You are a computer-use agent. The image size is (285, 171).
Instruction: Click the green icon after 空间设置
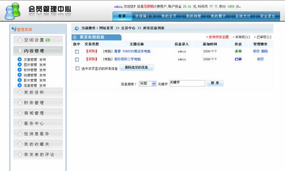click(x=48, y=40)
